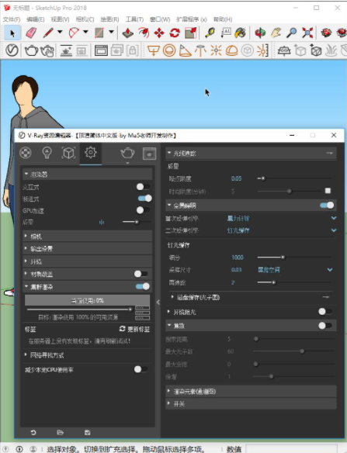Choose the Text label tool
The height and width of the screenshot is (453, 347).
226,33
